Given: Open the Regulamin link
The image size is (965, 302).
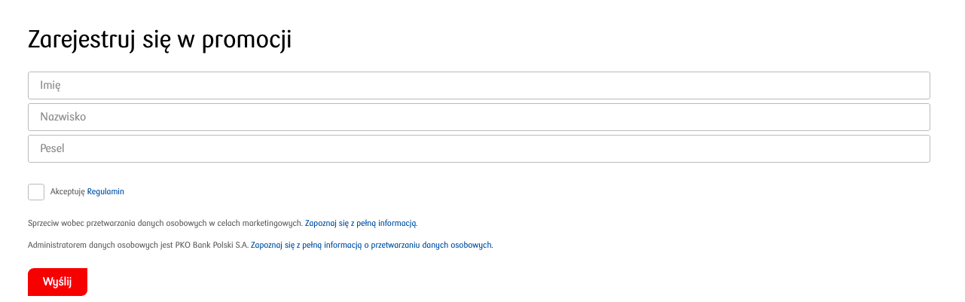Looking at the screenshot, I should pyautogui.click(x=105, y=192).
